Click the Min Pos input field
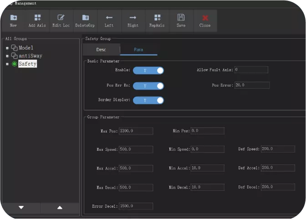Image resolution: width=306 pixels, height=220 pixels. click(208, 131)
